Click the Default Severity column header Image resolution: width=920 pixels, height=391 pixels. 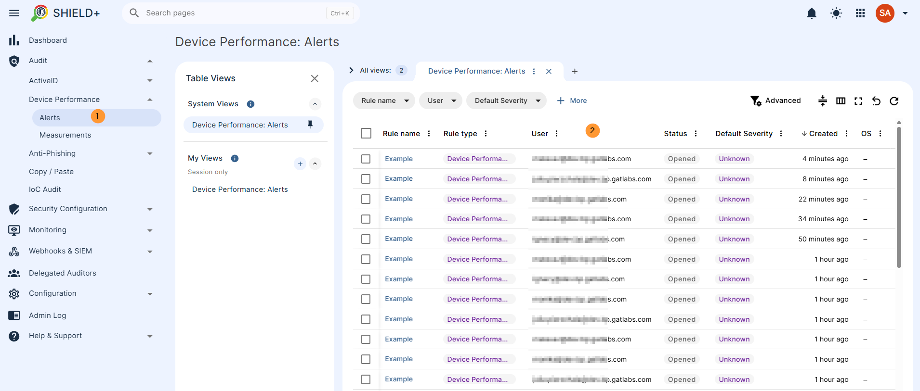click(744, 134)
